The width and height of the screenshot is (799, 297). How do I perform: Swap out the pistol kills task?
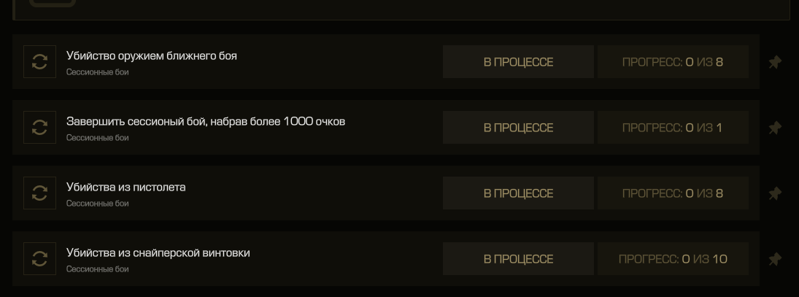click(39, 193)
